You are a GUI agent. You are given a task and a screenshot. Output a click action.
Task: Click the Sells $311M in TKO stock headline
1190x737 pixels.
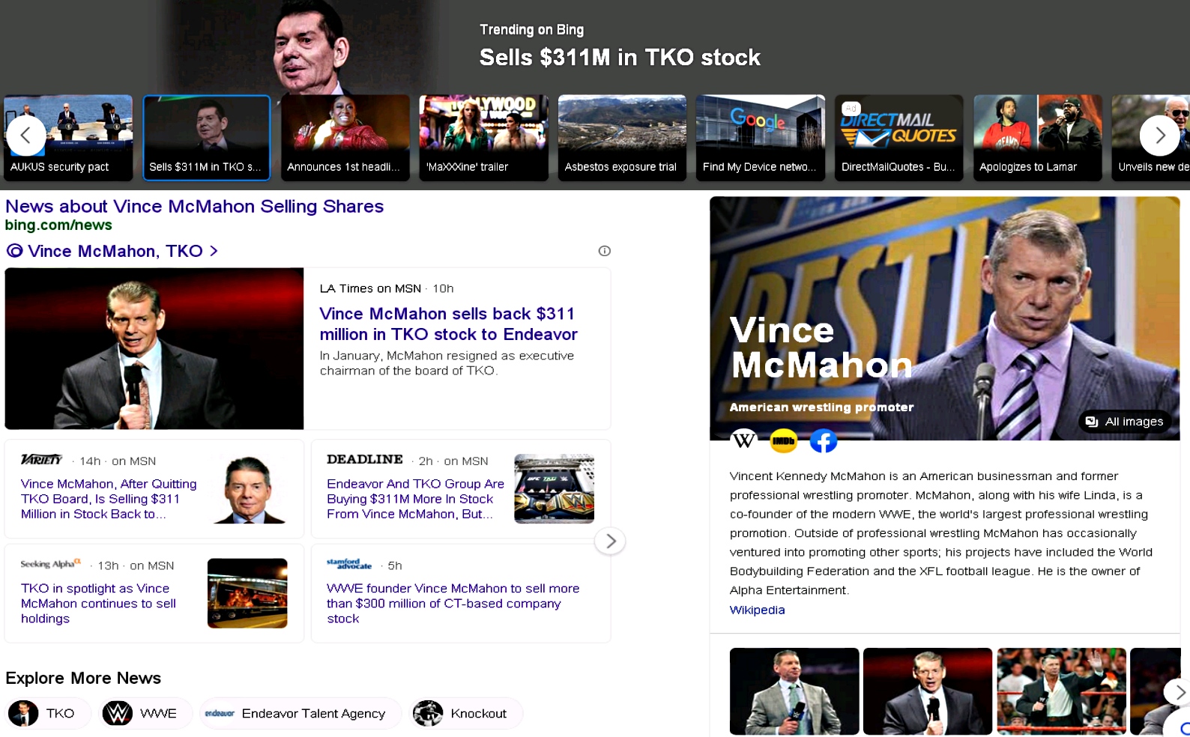(x=620, y=57)
